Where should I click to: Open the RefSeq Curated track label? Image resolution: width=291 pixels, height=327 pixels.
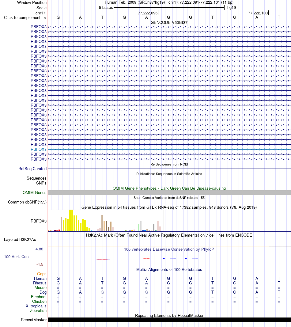tap(32, 169)
